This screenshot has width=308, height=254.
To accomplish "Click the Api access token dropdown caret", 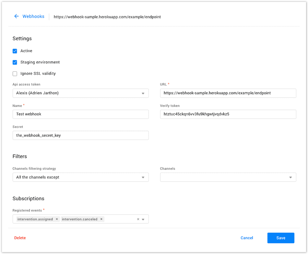I will [143, 93].
